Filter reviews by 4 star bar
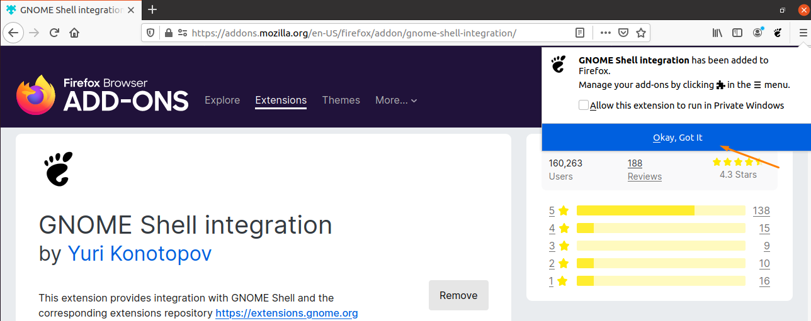Viewport: 811px width, 321px height. [x=661, y=228]
